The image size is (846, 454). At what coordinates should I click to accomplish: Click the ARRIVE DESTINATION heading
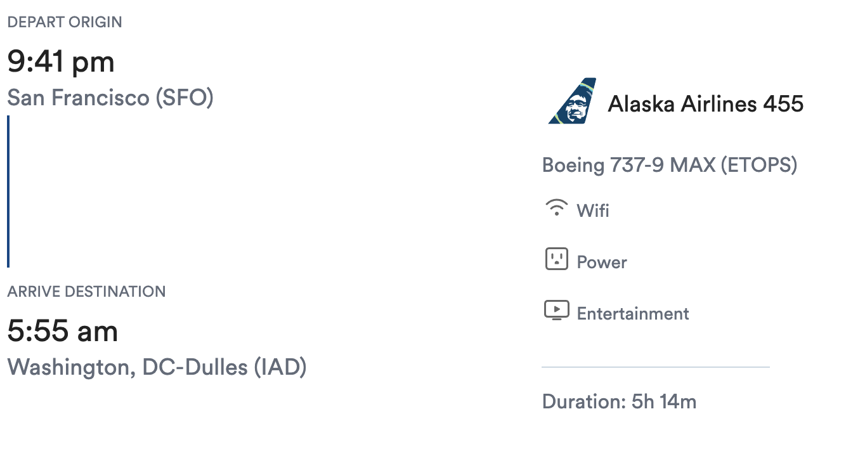click(86, 292)
